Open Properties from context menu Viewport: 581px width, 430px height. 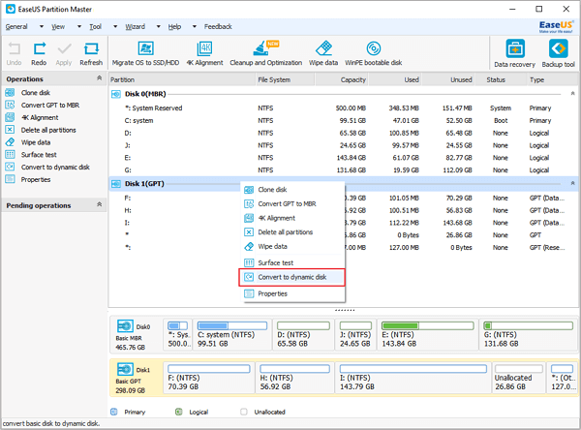point(293,294)
